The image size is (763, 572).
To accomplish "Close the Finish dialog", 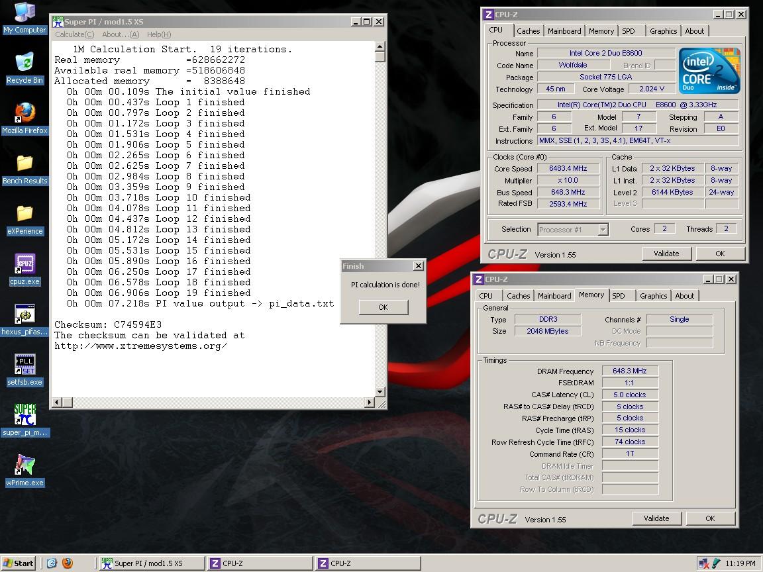I will pos(419,266).
